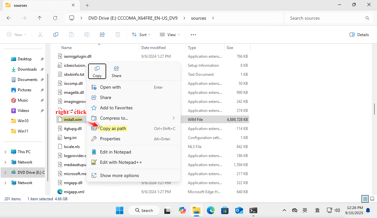Viewport: 377px width, 218px height.
Task: Open the See more three-dots menu
Action: coord(193,35)
